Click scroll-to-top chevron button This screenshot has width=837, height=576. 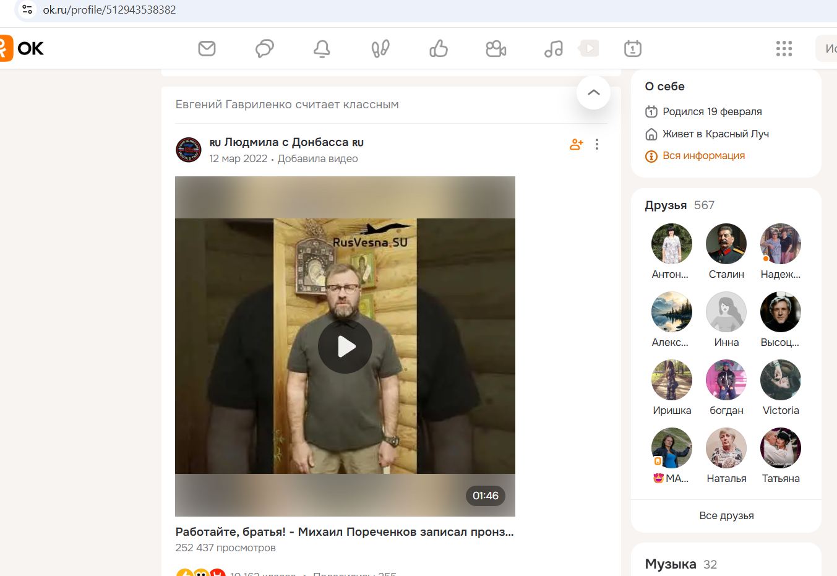593,92
